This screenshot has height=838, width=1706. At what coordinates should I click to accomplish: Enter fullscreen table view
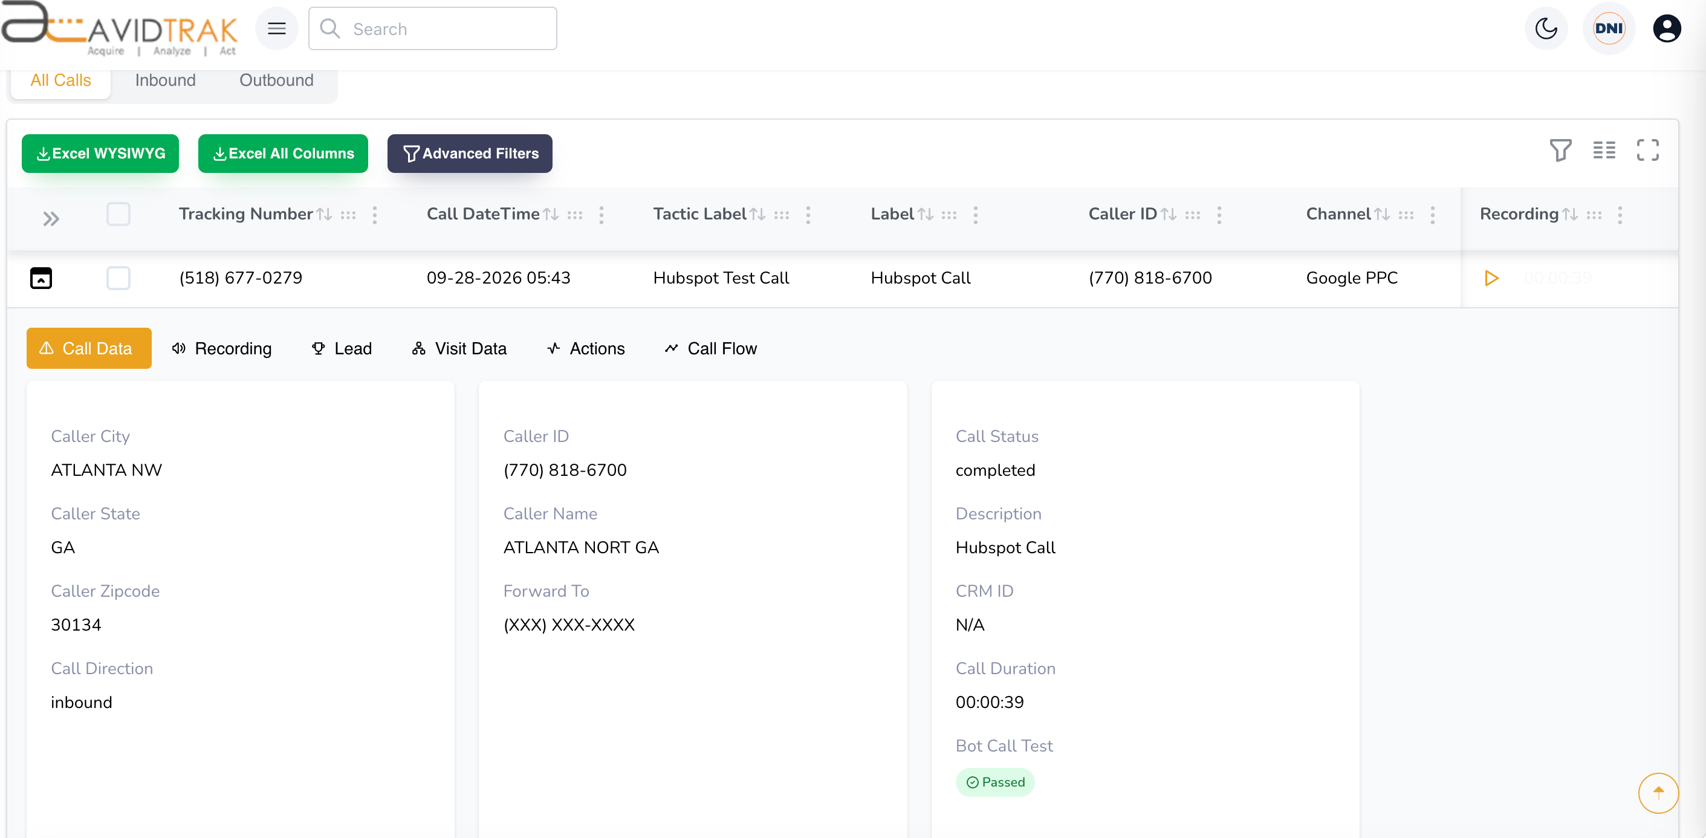click(1648, 151)
